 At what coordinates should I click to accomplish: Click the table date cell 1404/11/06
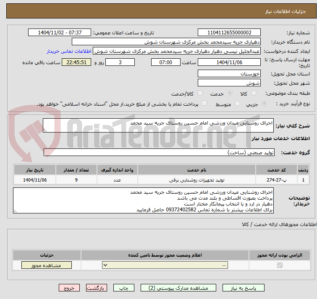(x=35, y=179)
